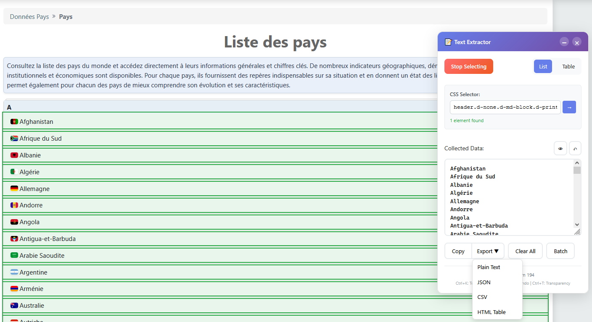Click the "1 element found" status text
This screenshot has width=592, height=322.
467,120
